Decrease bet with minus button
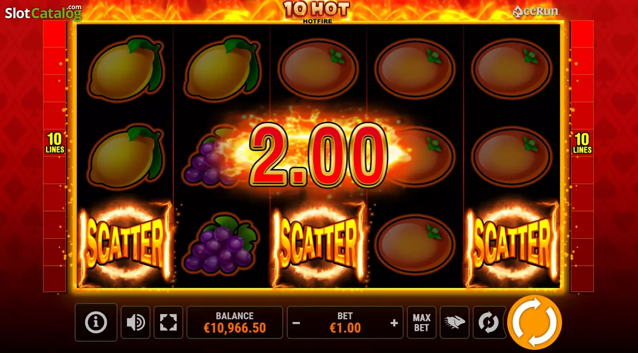Screen dimensions: 638x353 tap(296, 323)
